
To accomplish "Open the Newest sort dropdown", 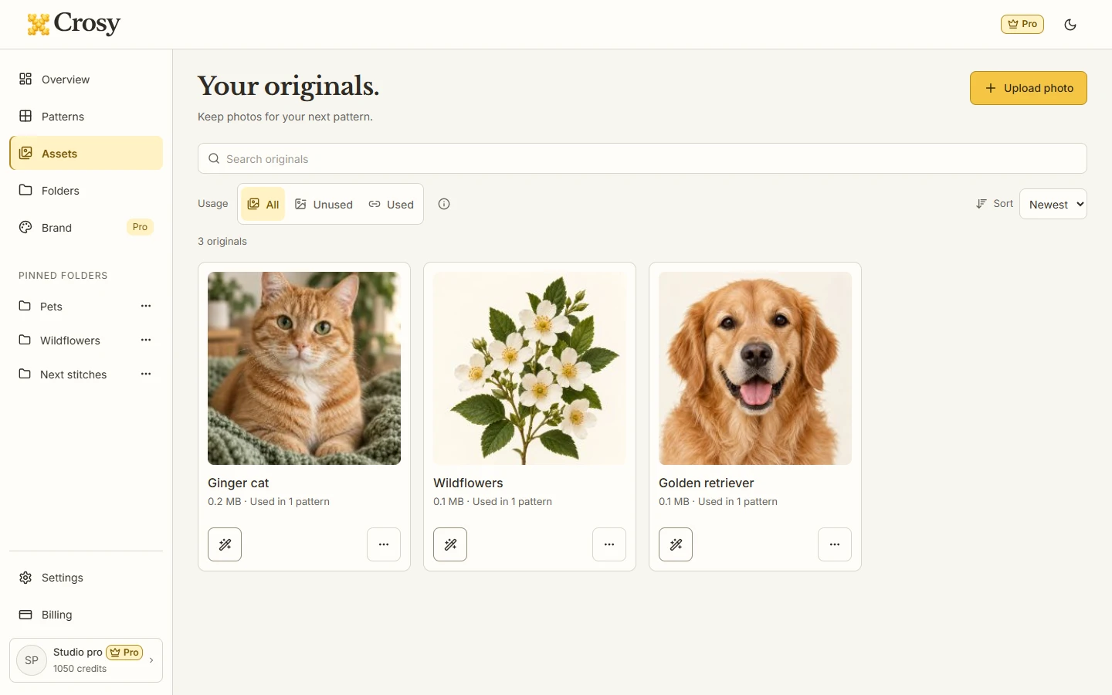I will pos(1053,204).
